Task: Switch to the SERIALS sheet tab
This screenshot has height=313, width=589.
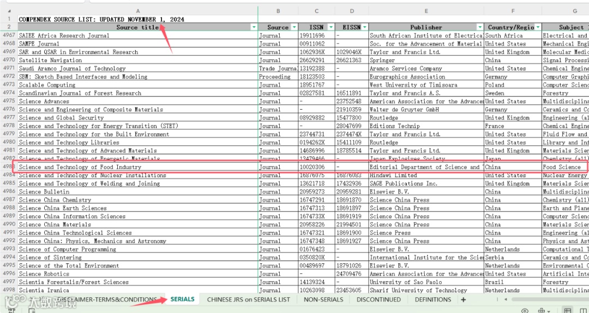Action: click(182, 299)
